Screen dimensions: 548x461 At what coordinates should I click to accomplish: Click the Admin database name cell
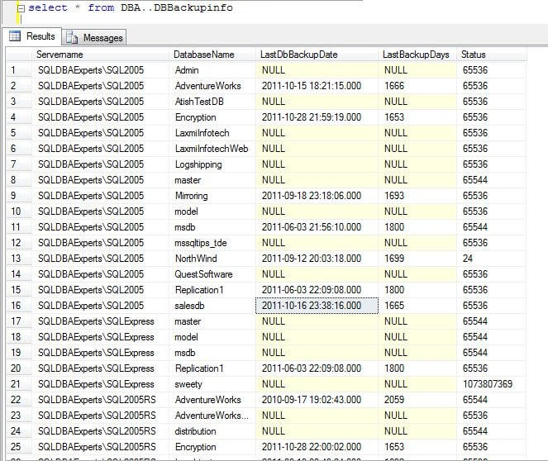[x=212, y=70]
